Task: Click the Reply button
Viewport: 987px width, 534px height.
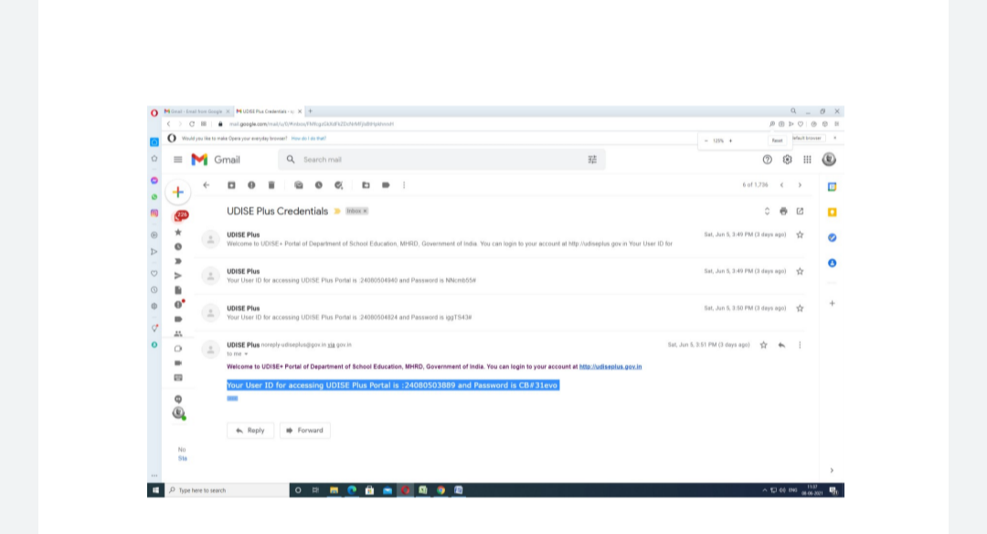Action: tap(250, 431)
